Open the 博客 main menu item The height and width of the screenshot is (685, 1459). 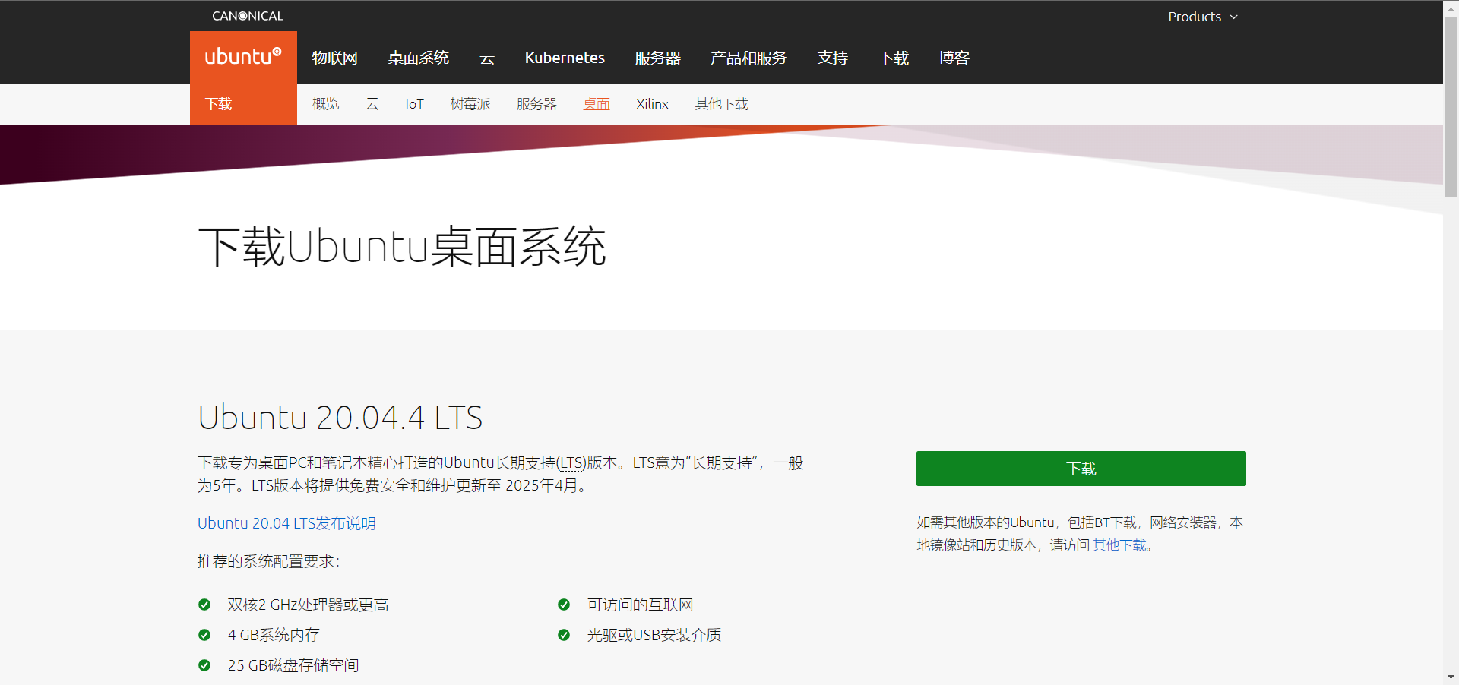pos(954,58)
